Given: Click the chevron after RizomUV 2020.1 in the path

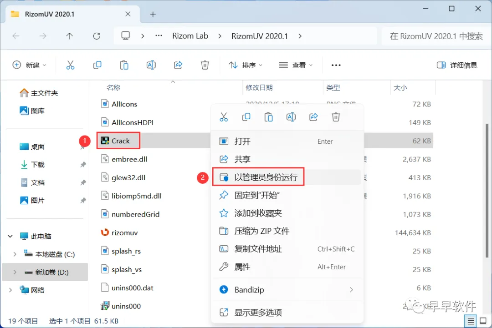Looking at the screenshot, I should 300,36.
